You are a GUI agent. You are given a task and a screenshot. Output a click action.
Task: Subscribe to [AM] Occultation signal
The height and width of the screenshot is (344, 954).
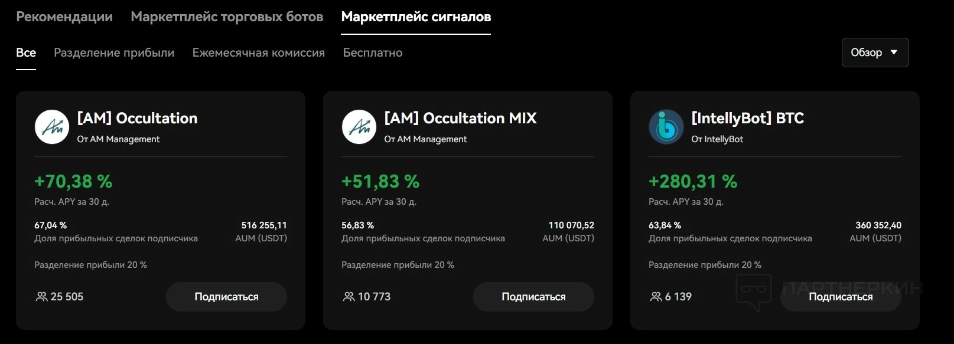pos(226,297)
